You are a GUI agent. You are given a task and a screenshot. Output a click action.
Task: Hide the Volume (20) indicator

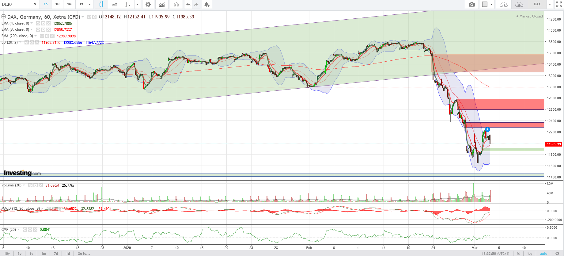pyautogui.click(x=30, y=185)
